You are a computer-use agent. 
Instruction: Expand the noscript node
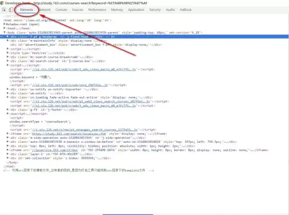[8, 114]
